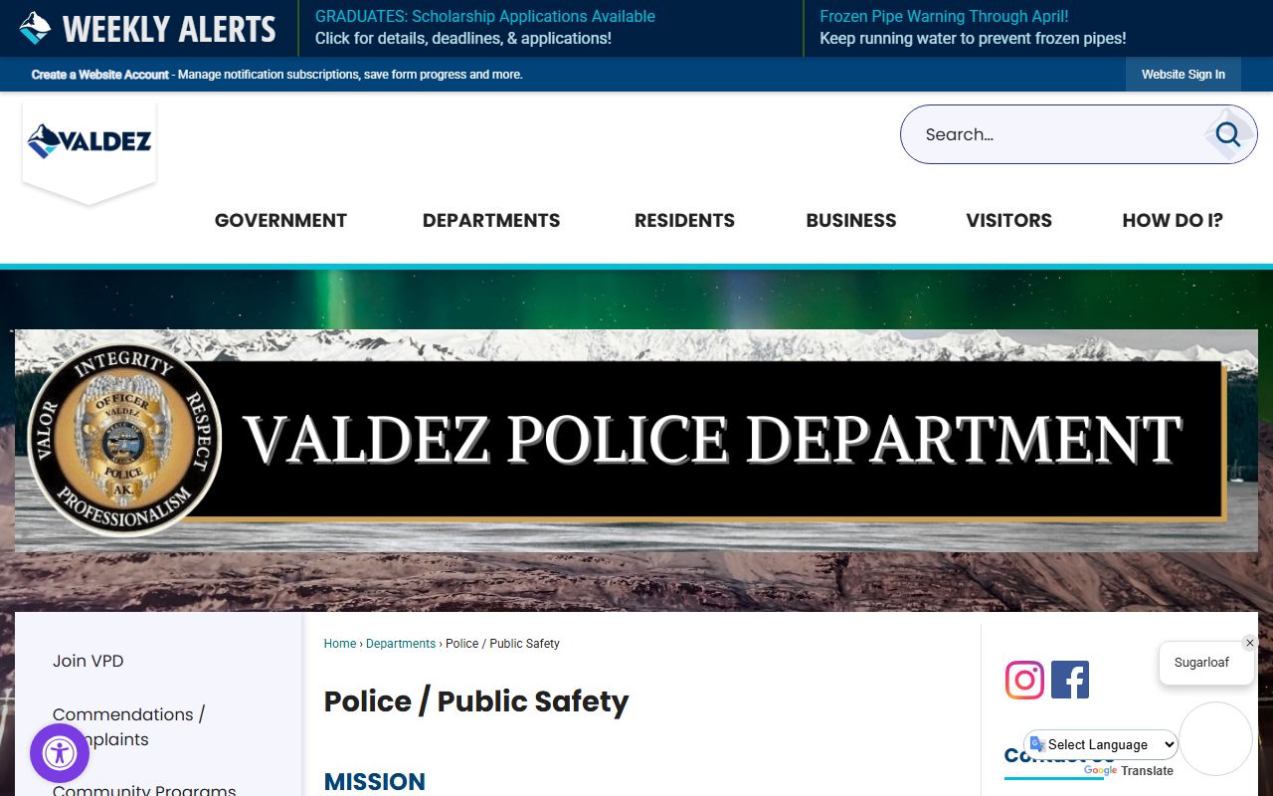This screenshot has height=796, width=1273.
Task: Open the Frozen Pipe Warning alert
Action: point(973,28)
